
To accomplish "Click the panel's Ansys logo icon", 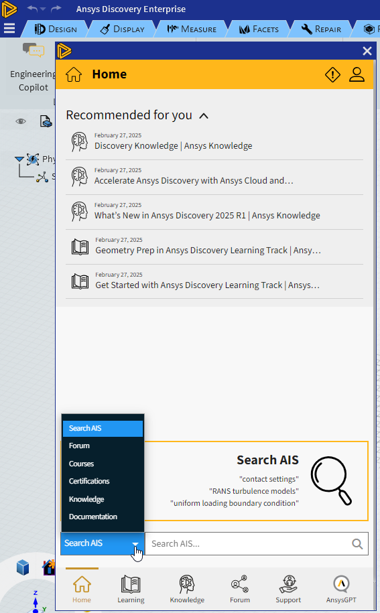I will pos(64,51).
